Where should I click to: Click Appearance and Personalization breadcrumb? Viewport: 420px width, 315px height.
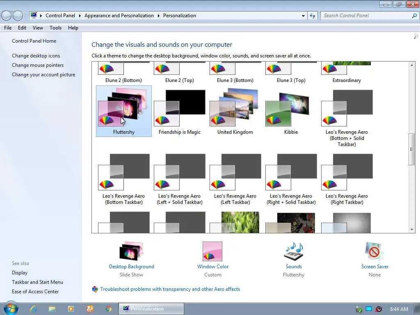coord(119,16)
